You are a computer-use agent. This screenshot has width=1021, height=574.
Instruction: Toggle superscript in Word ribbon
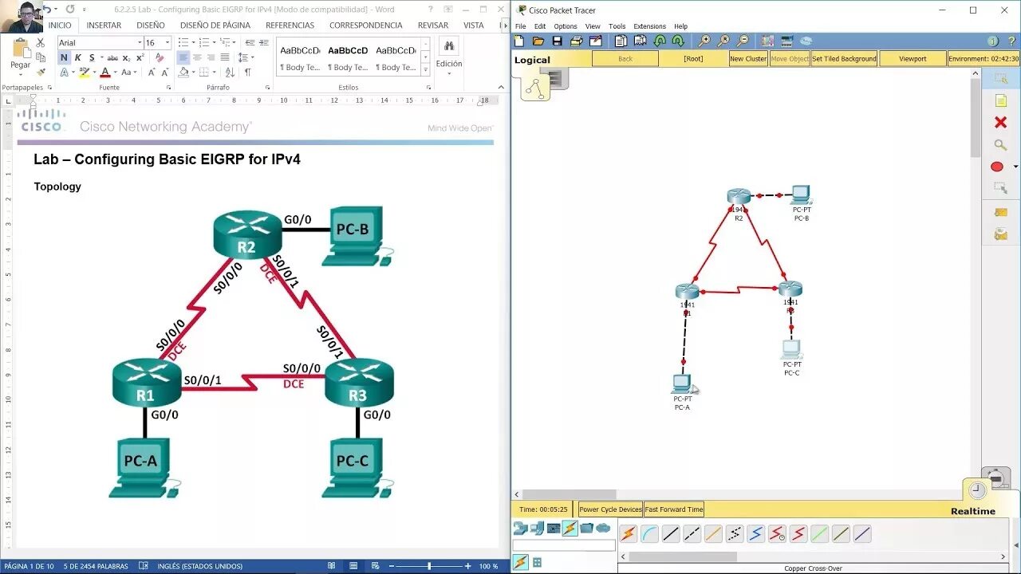[x=140, y=57]
